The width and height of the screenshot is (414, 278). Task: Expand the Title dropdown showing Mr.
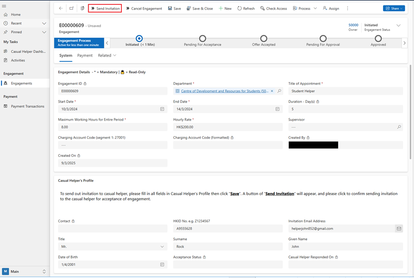162,247
